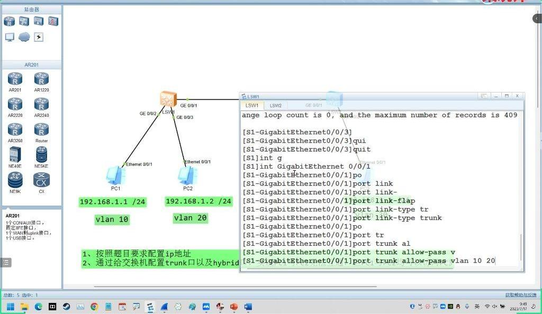Click the CLI window vertical scrollbar
This screenshot has height=314, width=542.
pyautogui.click(x=521, y=247)
